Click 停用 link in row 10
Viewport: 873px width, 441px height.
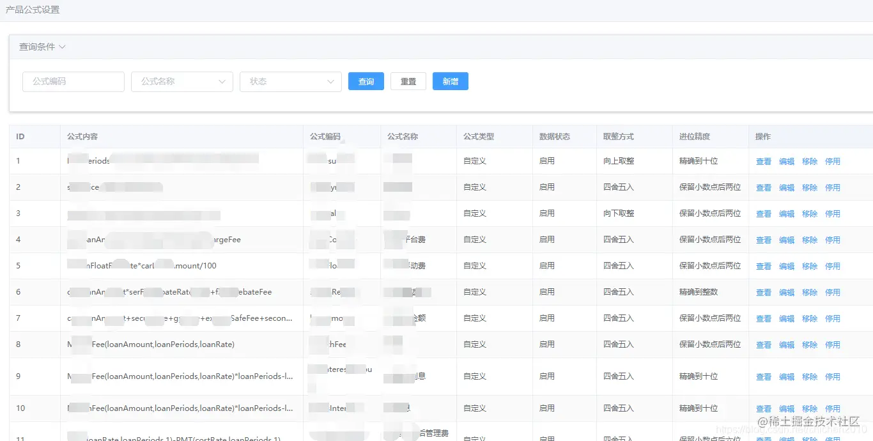click(x=833, y=409)
